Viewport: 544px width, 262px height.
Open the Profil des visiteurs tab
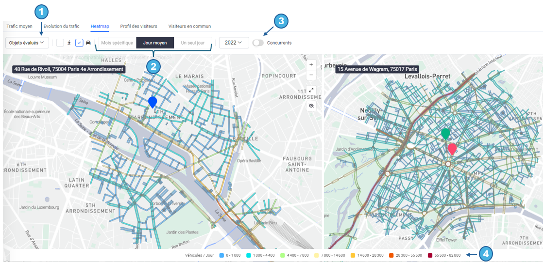click(x=138, y=26)
